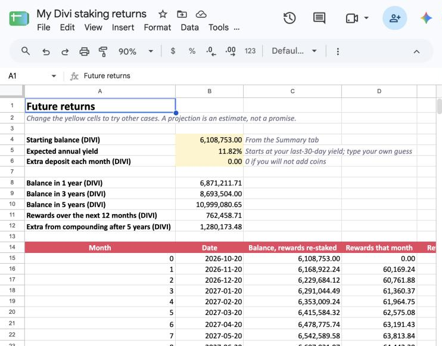Select column D header
Viewport: 442px width, 346px height.
[379, 91]
